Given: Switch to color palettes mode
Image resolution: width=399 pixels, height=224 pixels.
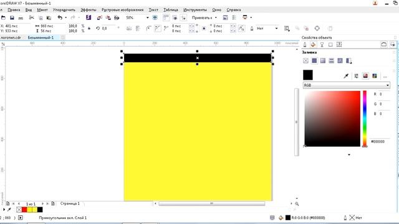Looking at the screenshot, I should coord(375,76).
